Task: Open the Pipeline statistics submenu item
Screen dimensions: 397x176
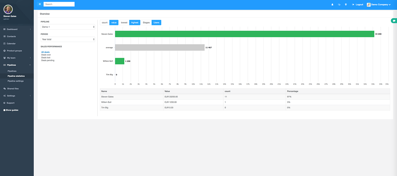Action: (x=16, y=76)
